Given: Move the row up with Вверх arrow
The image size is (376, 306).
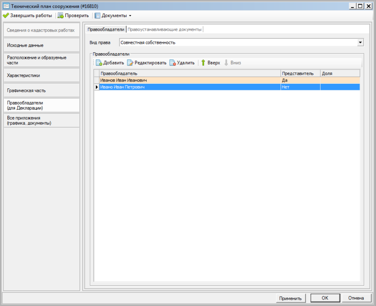Looking at the screenshot, I should 204,63.
